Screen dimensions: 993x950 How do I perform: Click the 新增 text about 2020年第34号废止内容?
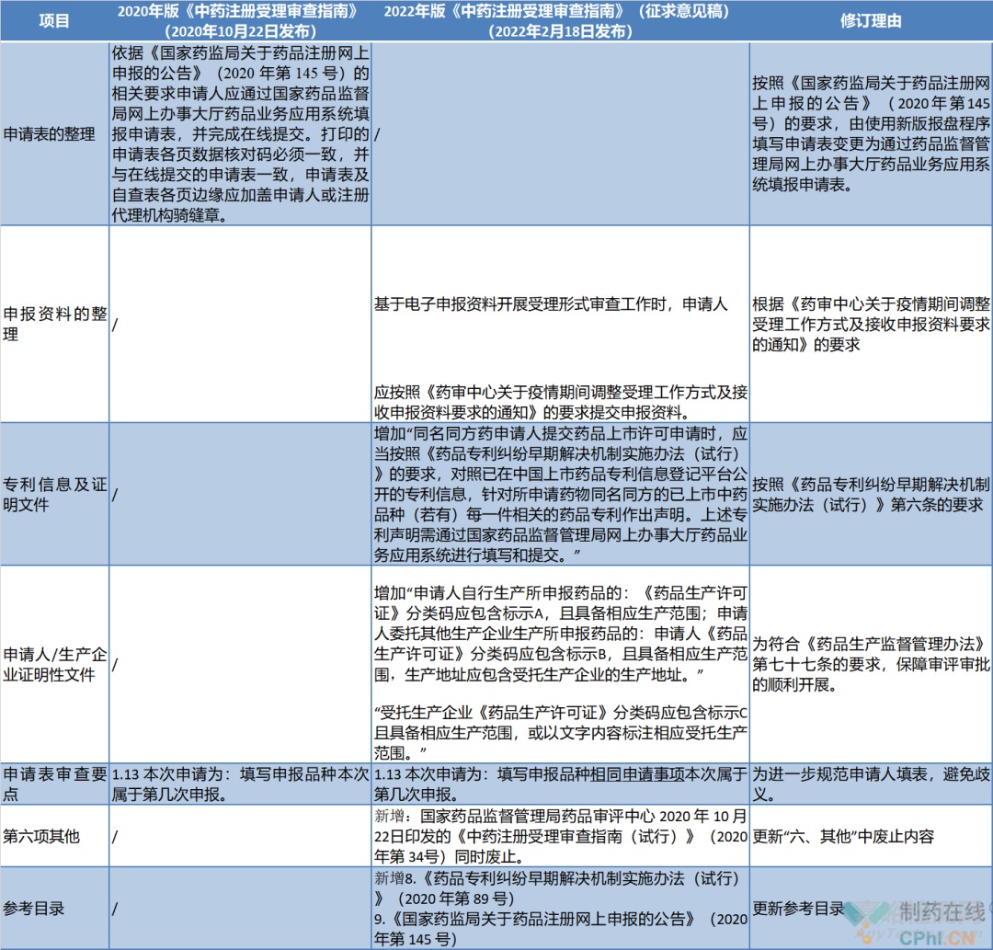(559, 837)
